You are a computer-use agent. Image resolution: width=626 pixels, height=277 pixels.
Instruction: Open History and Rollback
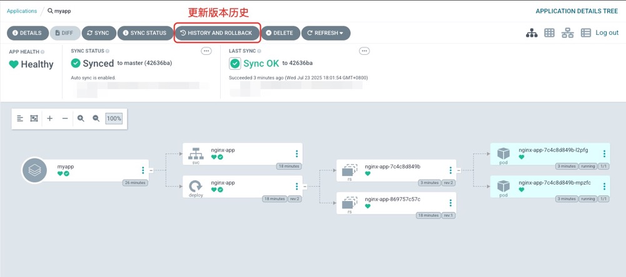[216, 33]
